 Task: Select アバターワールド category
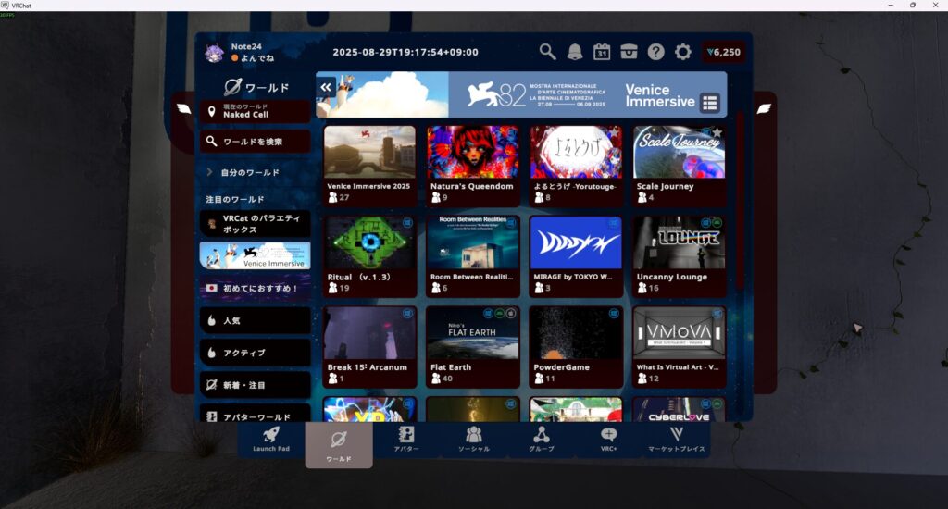tap(256, 414)
